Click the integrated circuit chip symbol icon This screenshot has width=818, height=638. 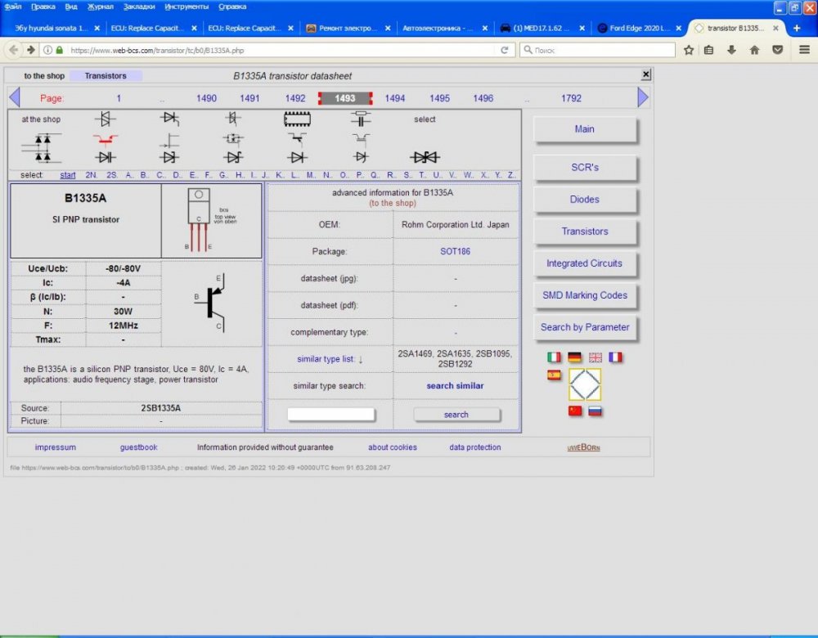297,119
